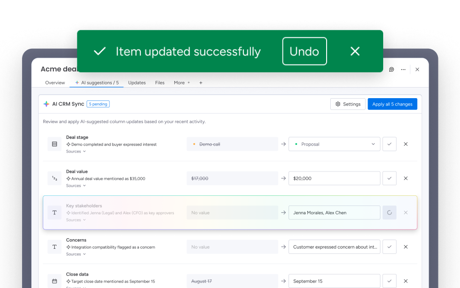460x288 pixels.
Task: Click the Close data calendar icon
Action: pyautogui.click(x=55, y=281)
